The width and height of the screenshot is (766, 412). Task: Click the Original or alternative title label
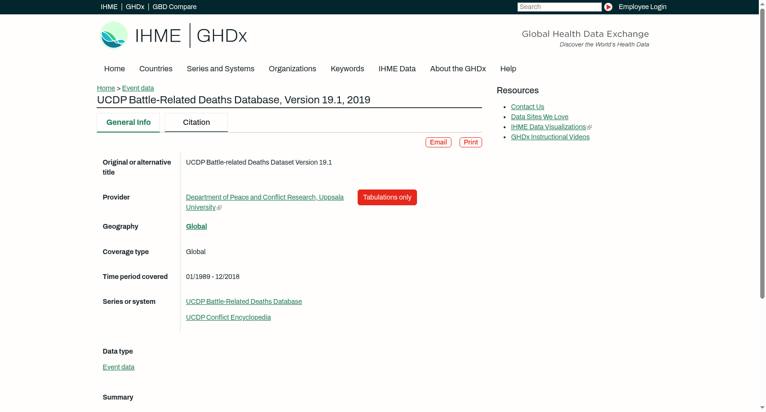(x=137, y=167)
